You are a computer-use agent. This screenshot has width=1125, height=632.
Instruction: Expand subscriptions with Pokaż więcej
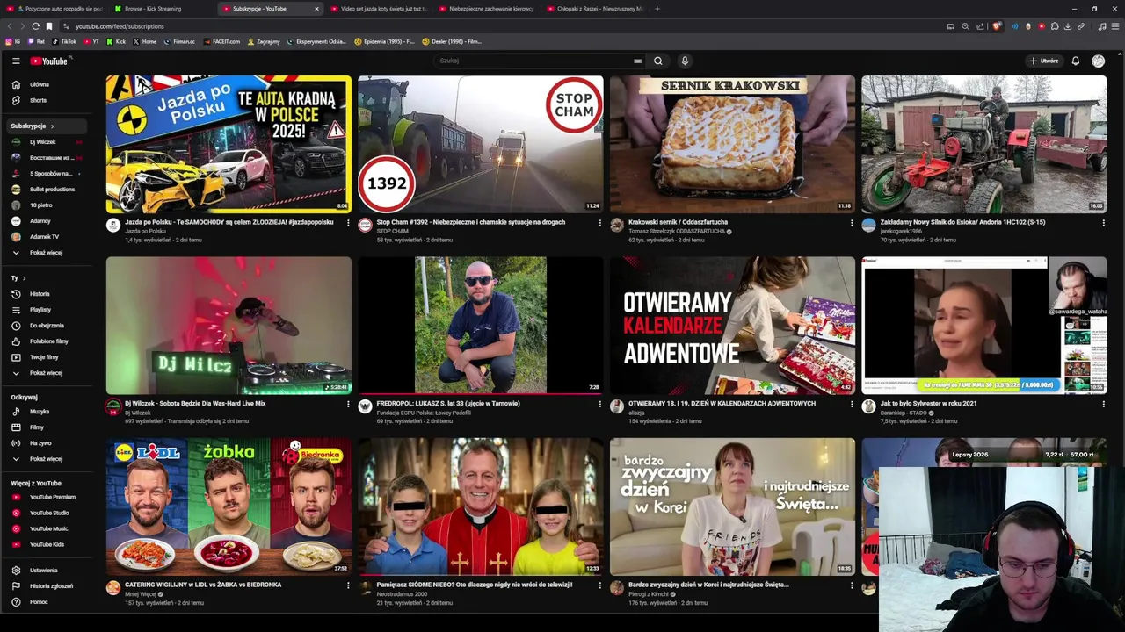[46, 253]
